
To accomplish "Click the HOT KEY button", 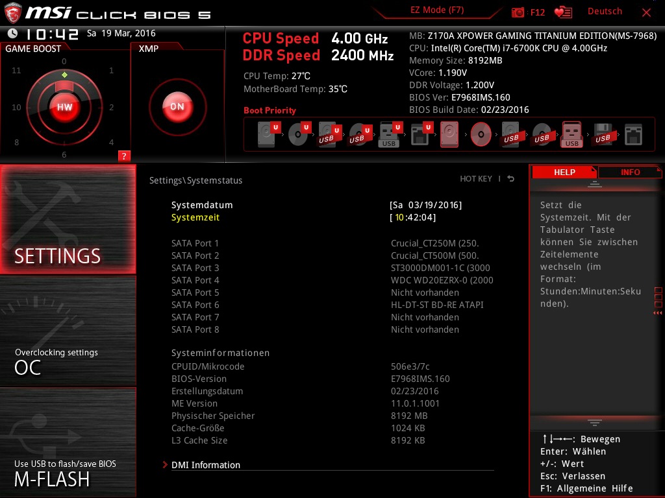I will click(x=476, y=179).
